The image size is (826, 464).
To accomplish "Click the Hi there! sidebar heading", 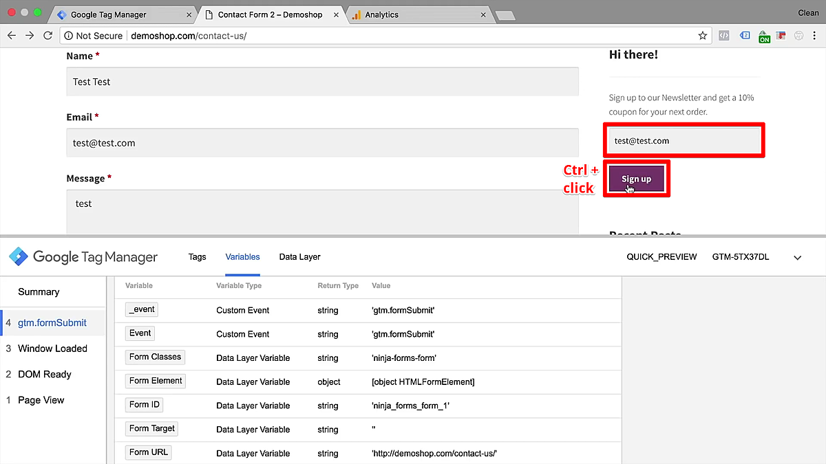I will [633, 54].
